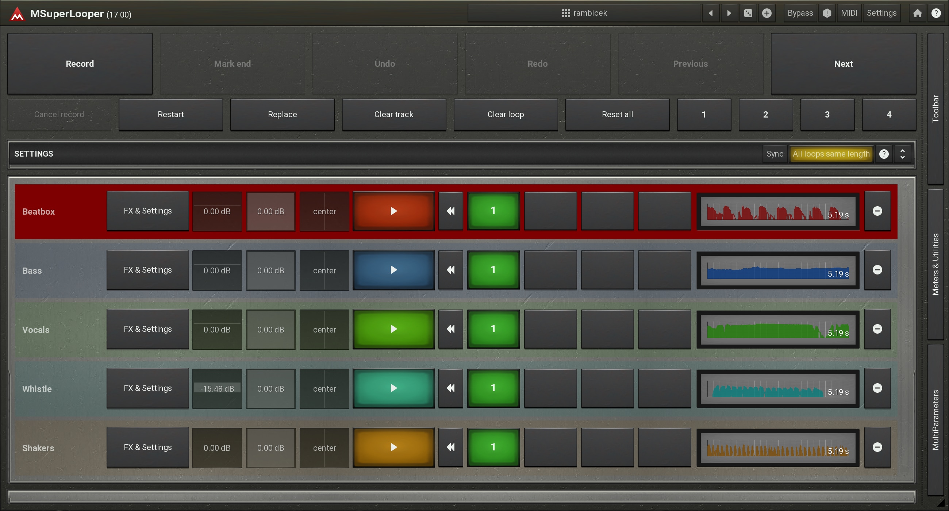
Task: Open the home icon in title bar
Action: [x=917, y=13]
